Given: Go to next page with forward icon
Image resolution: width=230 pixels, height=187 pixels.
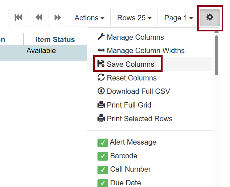Looking at the screenshot, I should [x=58, y=18].
